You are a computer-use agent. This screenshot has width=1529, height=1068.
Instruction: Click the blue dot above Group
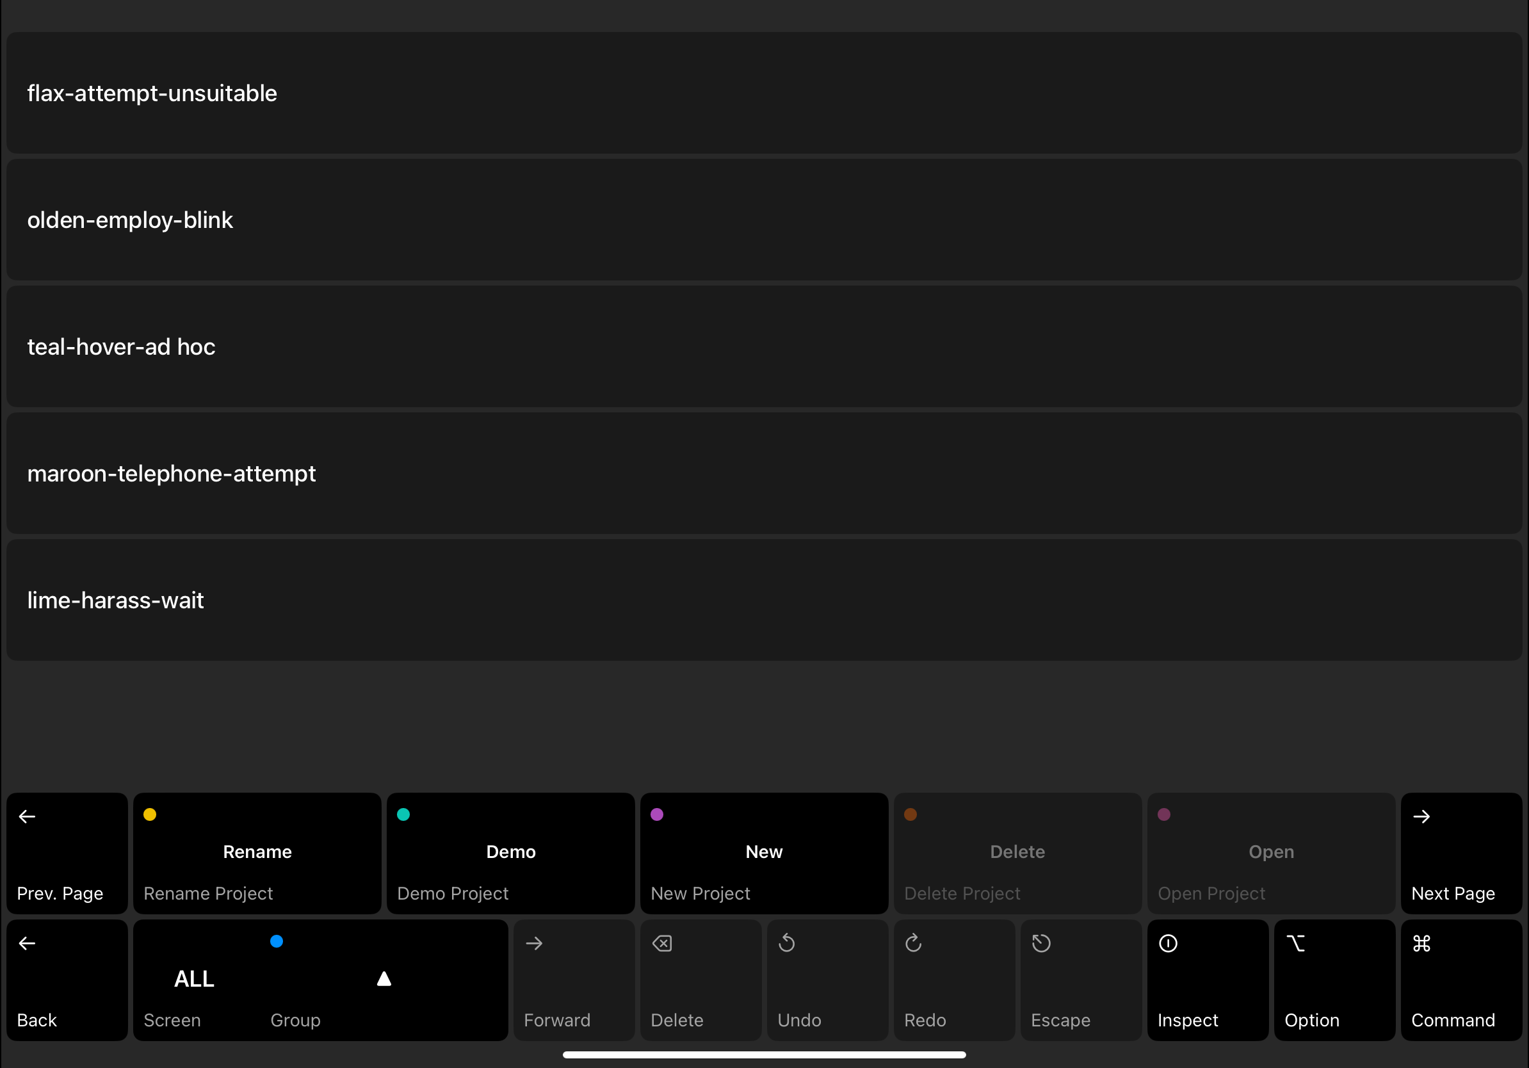point(277,941)
